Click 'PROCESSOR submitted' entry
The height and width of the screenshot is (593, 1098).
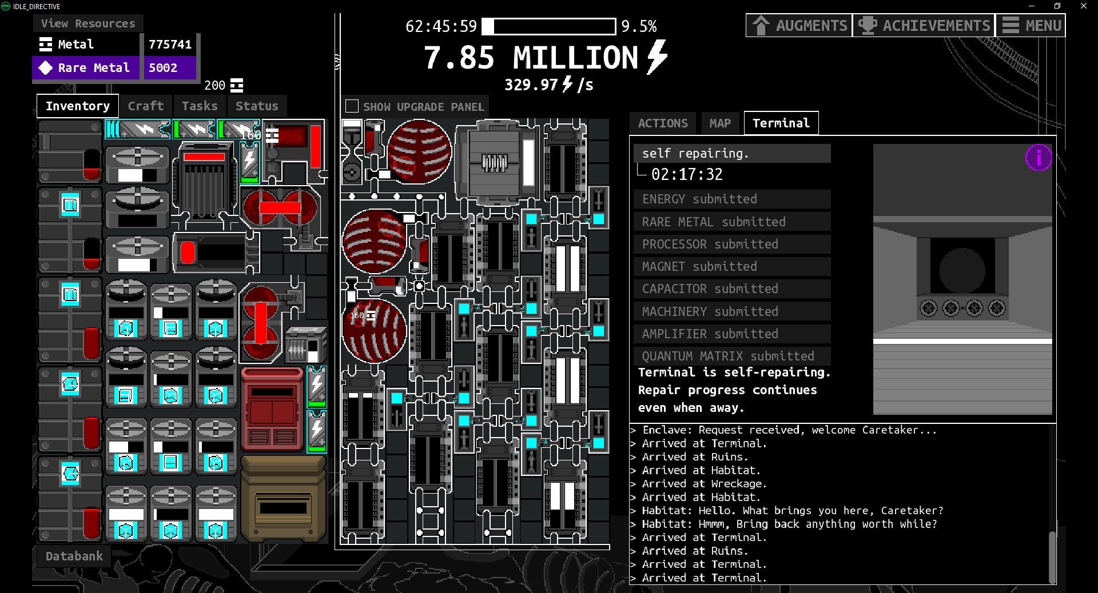pyautogui.click(x=732, y=244)
